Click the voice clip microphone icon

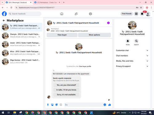48,105
